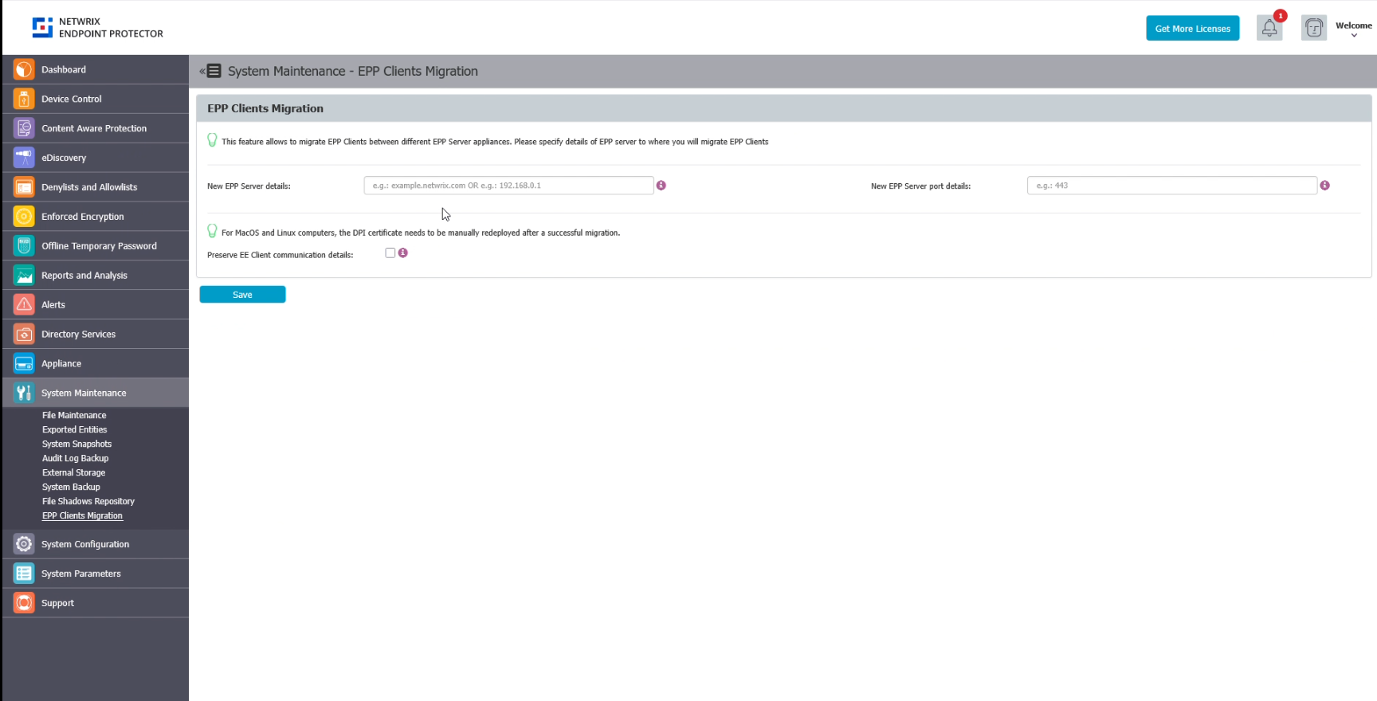Collapse the sidebar using the menu toggle
The width and height of the screenshot is (1377, 701).
(211, 72)
